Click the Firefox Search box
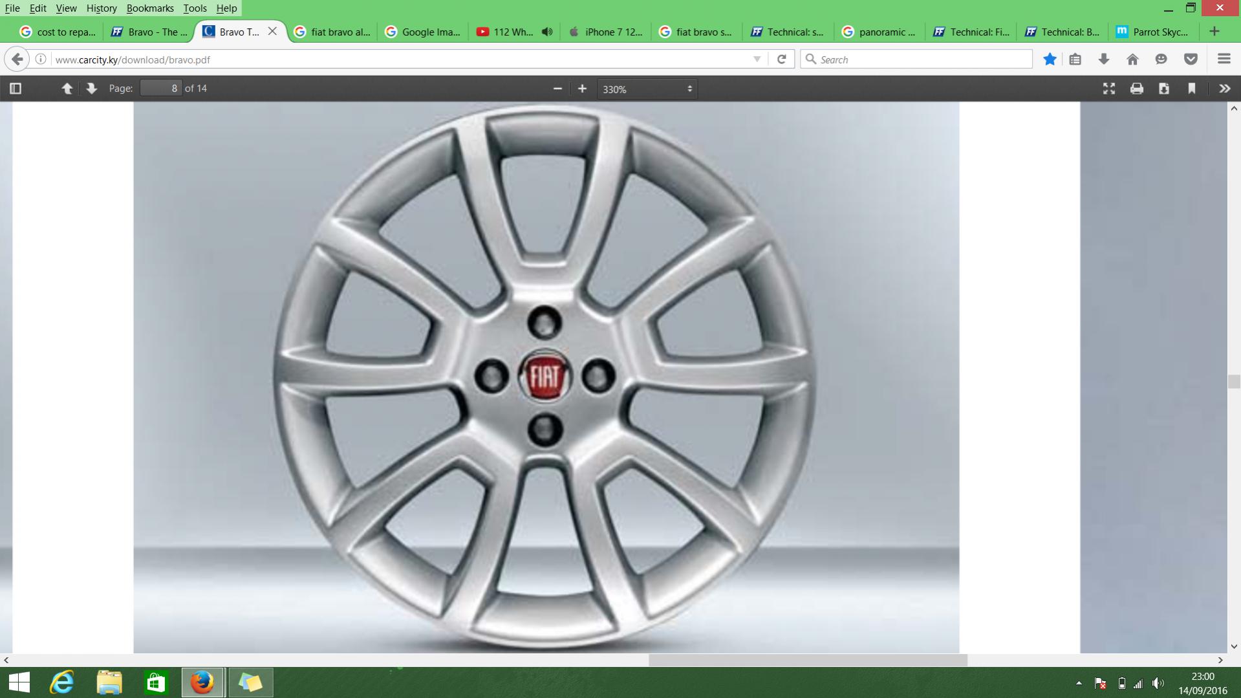The image size is (1241, 698). [x=916, y=60]
